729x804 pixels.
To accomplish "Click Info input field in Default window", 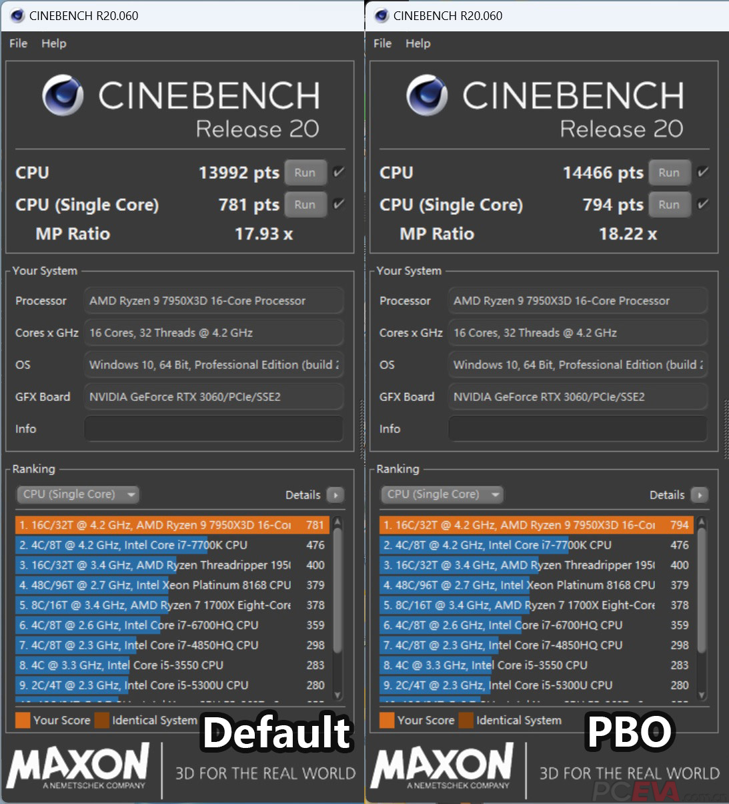I will (x=213, y=429).
